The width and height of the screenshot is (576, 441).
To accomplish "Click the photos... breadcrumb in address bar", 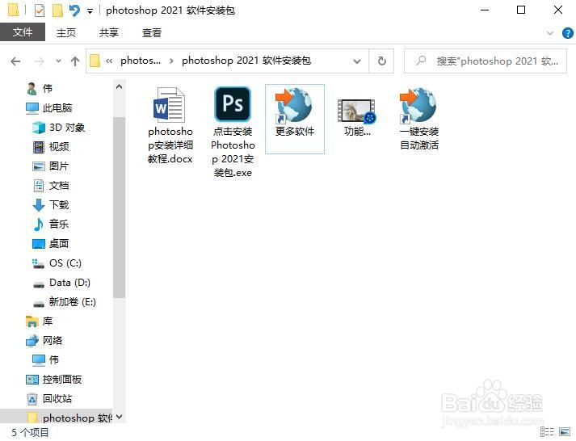I will point(141,61).
